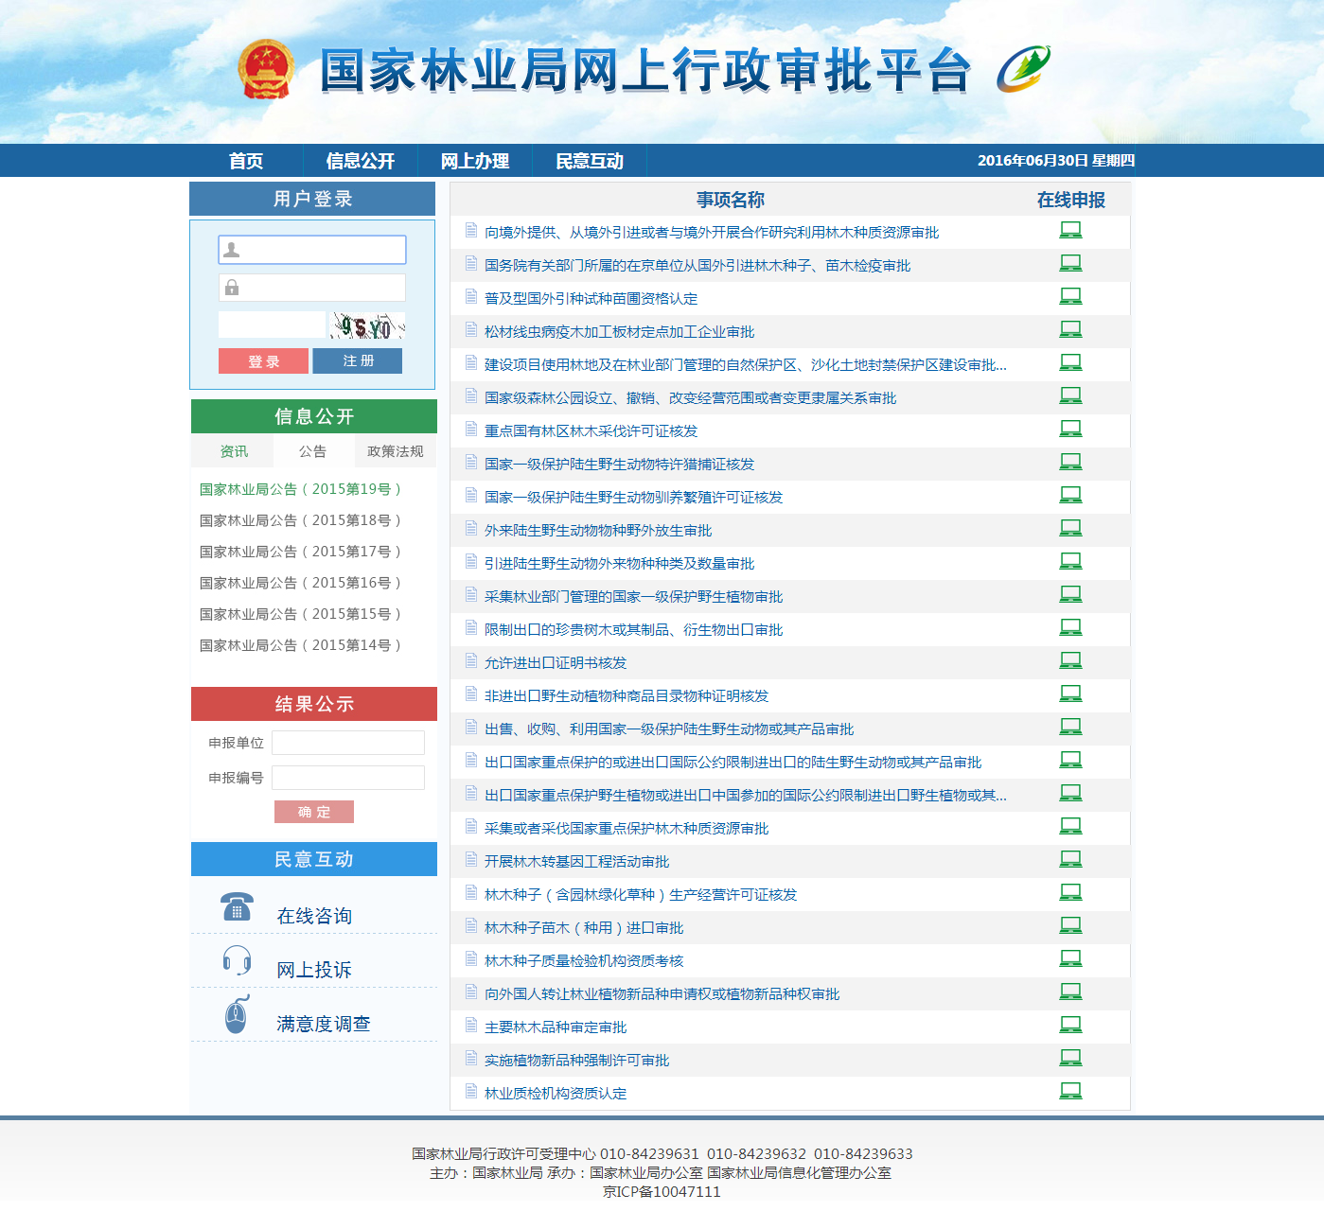This screenshot has width=1324, height=1229.
Task: Open the 民意互动 navigation menu
Action: coord(590,160)
